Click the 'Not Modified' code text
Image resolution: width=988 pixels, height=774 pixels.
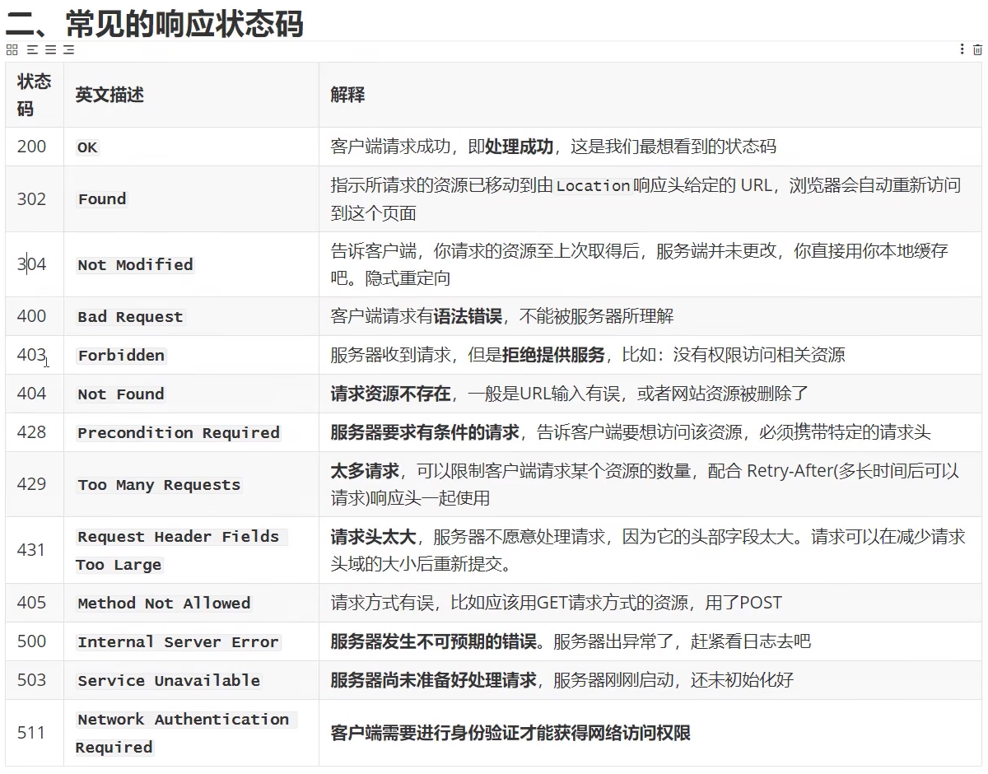tap(135, 265)
